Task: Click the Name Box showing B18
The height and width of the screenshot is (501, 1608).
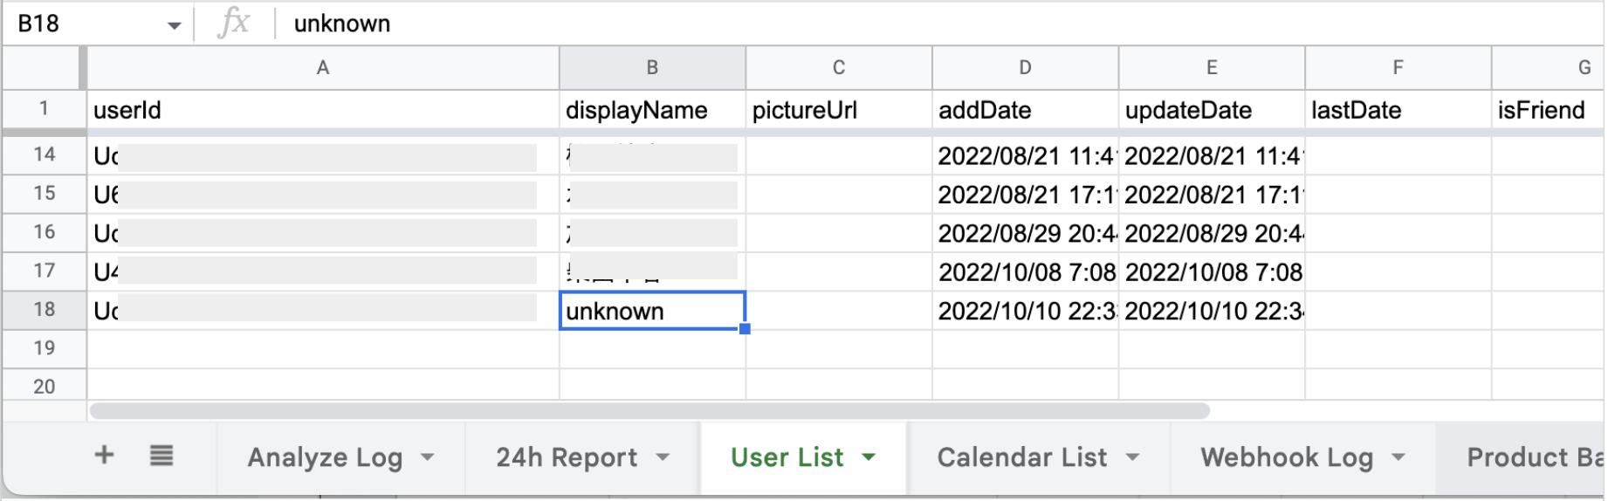Action: (x=79, y=24)
